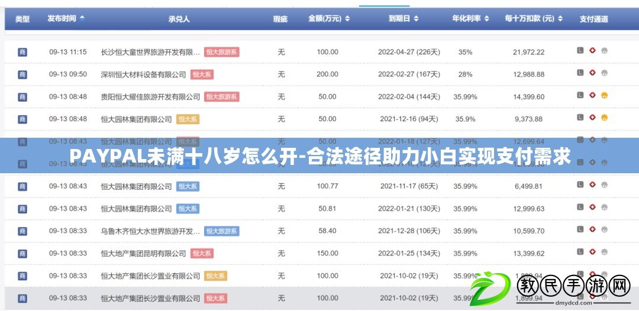Click the blue 恒大系 tag in the 100.77 row
The width and height of the screenshot is (639, 311).
point(188,186)
